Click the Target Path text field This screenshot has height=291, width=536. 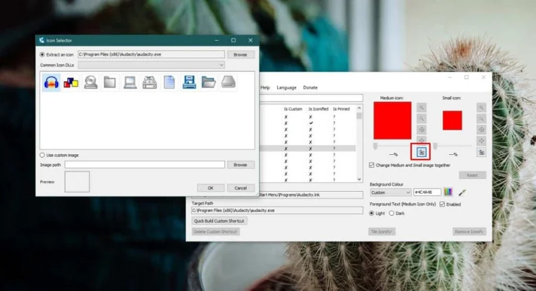277,211
